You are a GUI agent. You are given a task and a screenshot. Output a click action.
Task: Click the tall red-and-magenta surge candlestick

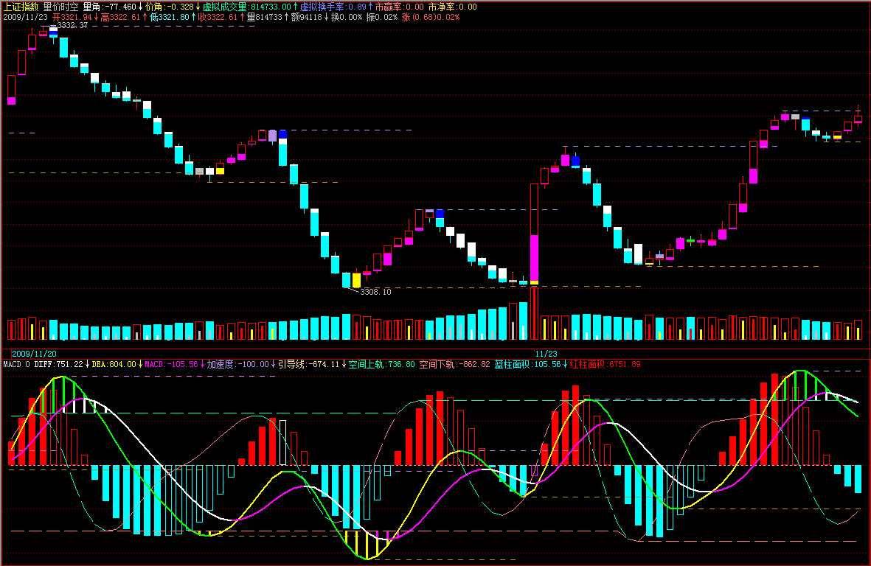[535, 234]
